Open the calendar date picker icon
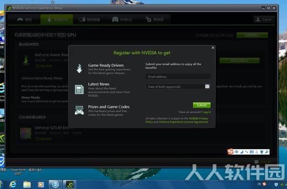This screenshot has width=287, height=189. pyautogui.click(x=207, y=86)
